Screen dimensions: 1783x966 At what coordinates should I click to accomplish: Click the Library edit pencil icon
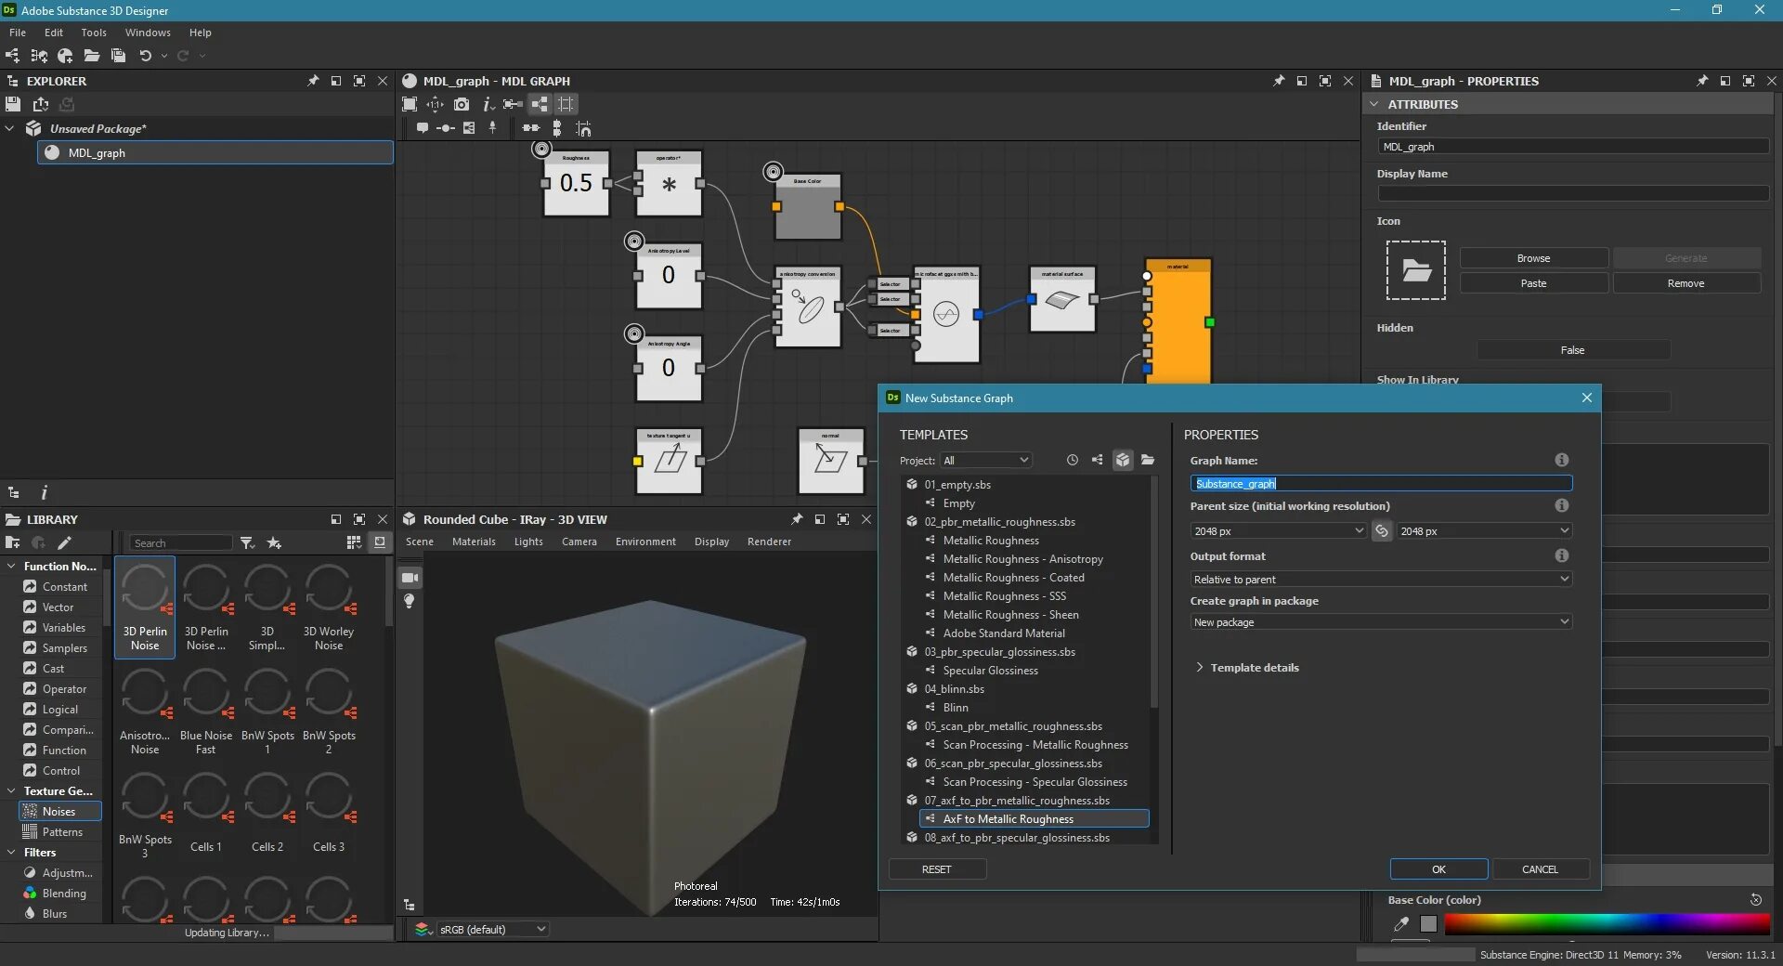coord(64,542)
